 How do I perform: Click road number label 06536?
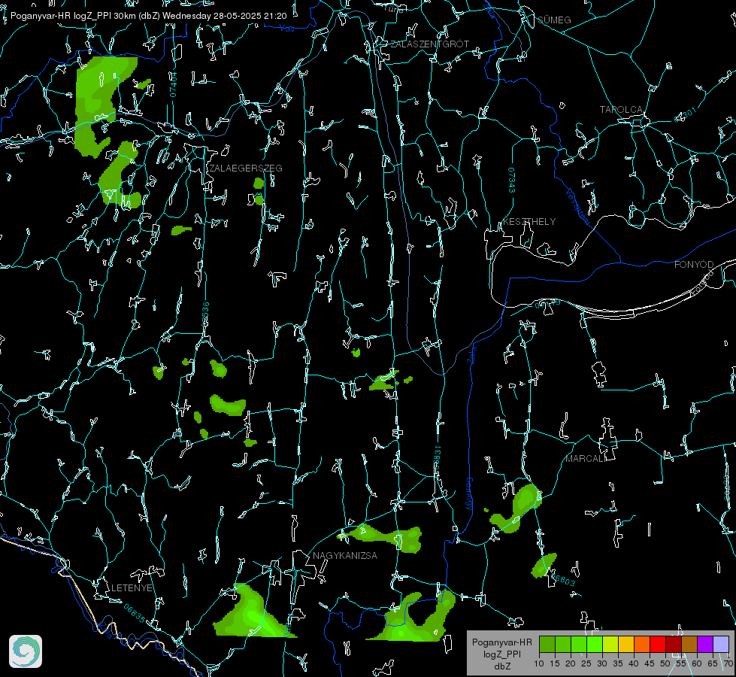205,314
